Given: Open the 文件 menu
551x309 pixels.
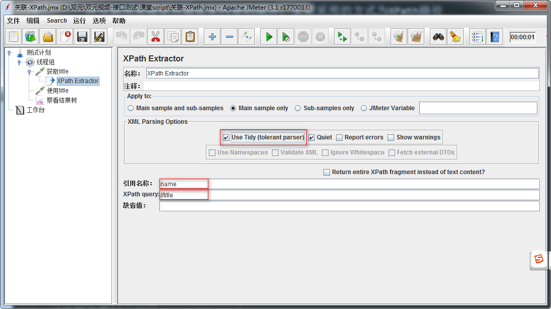Looking at the screenshot, I should tap(13, 21).
